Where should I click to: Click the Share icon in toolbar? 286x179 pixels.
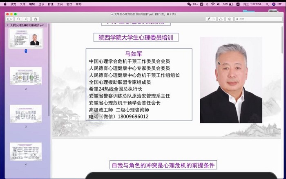click(x=36, y=19)
